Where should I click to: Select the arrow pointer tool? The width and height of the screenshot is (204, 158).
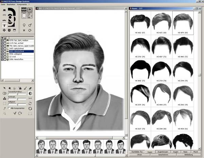4,88
